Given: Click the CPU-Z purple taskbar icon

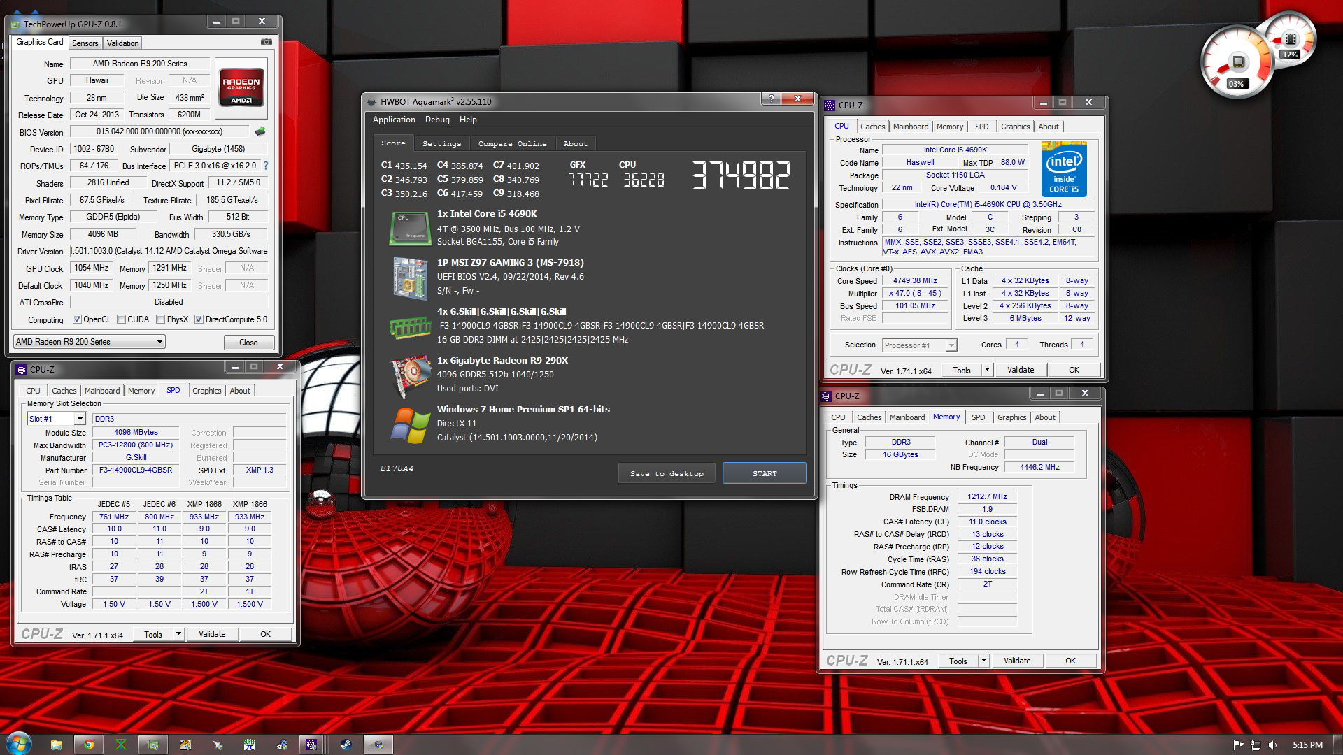Looking at the screenshot, I should [x=311, y=745].
